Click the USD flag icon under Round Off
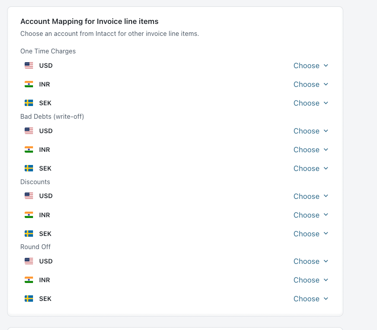The image size is (377, 330). pyautogui.click(x=29, y=261)
